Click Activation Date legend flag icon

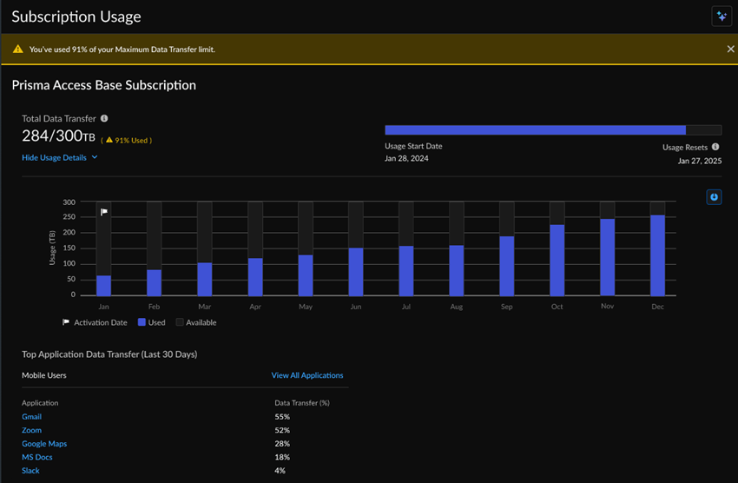66,322
